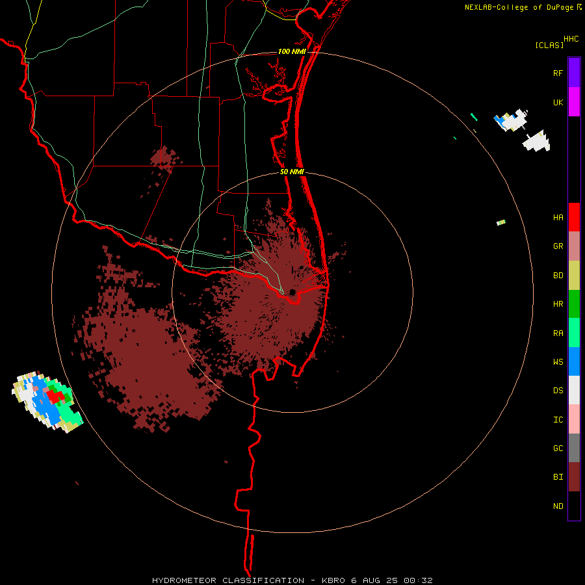Screen dimensions: 585x585
Task: Click the BD legend label
Action: (558, 276)
